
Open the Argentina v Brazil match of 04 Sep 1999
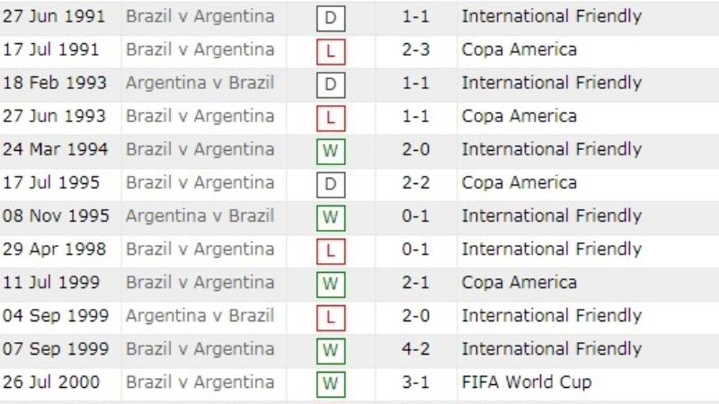[x=200, y=316]
